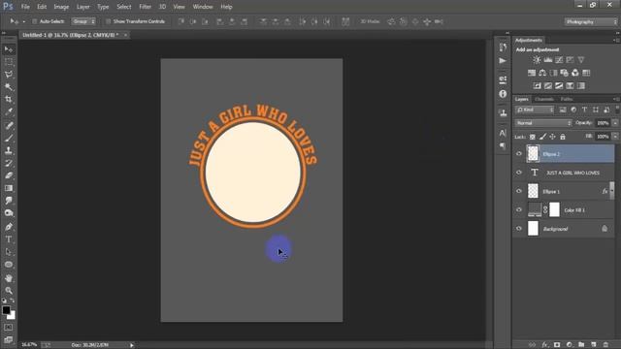Viewport: 621px width, 349px height.
Task: Select the Clone Stamp tool
Action: 9,151
